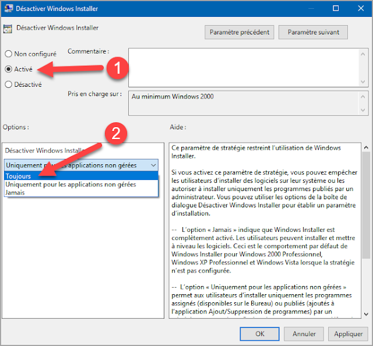The image size is (373, 346).
Task: Select the Non configuré radio button
Action: [x=9, y=54]
